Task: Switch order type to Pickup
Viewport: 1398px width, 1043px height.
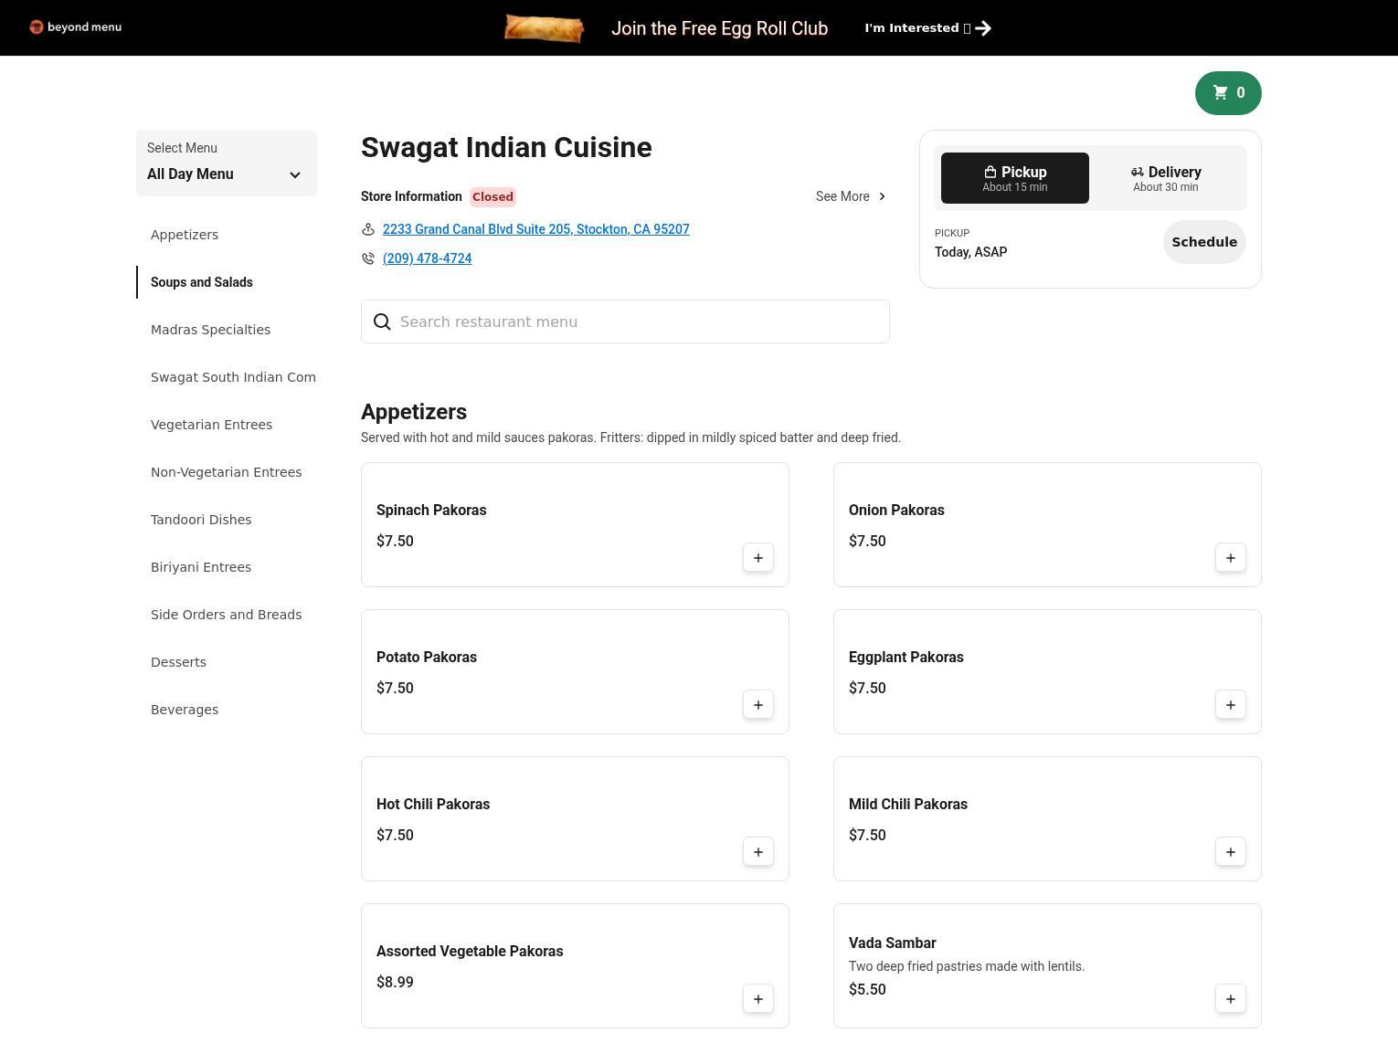Action: pyautogui.click(x=1014, y=178)
